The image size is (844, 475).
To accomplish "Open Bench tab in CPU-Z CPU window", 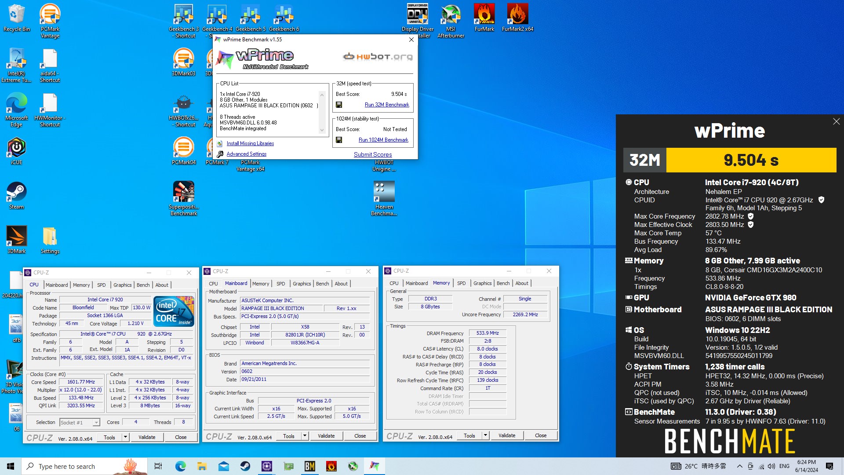I will tap(143, 285).
